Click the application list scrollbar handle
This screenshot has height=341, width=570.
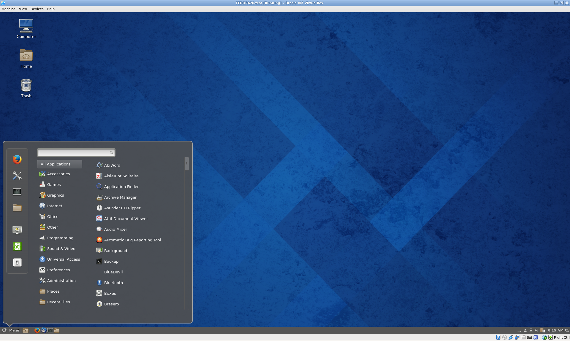point(187,164)
